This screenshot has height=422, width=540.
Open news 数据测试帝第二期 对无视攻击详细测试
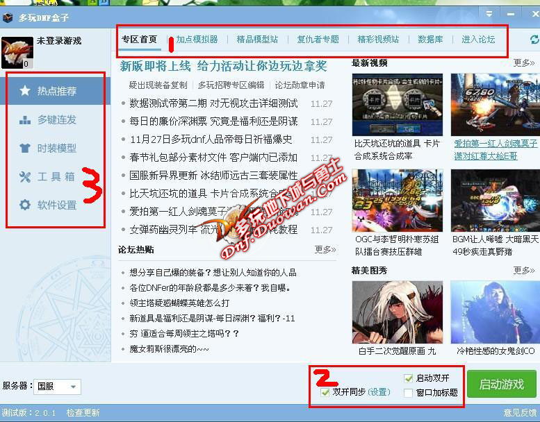coord(213,103)
